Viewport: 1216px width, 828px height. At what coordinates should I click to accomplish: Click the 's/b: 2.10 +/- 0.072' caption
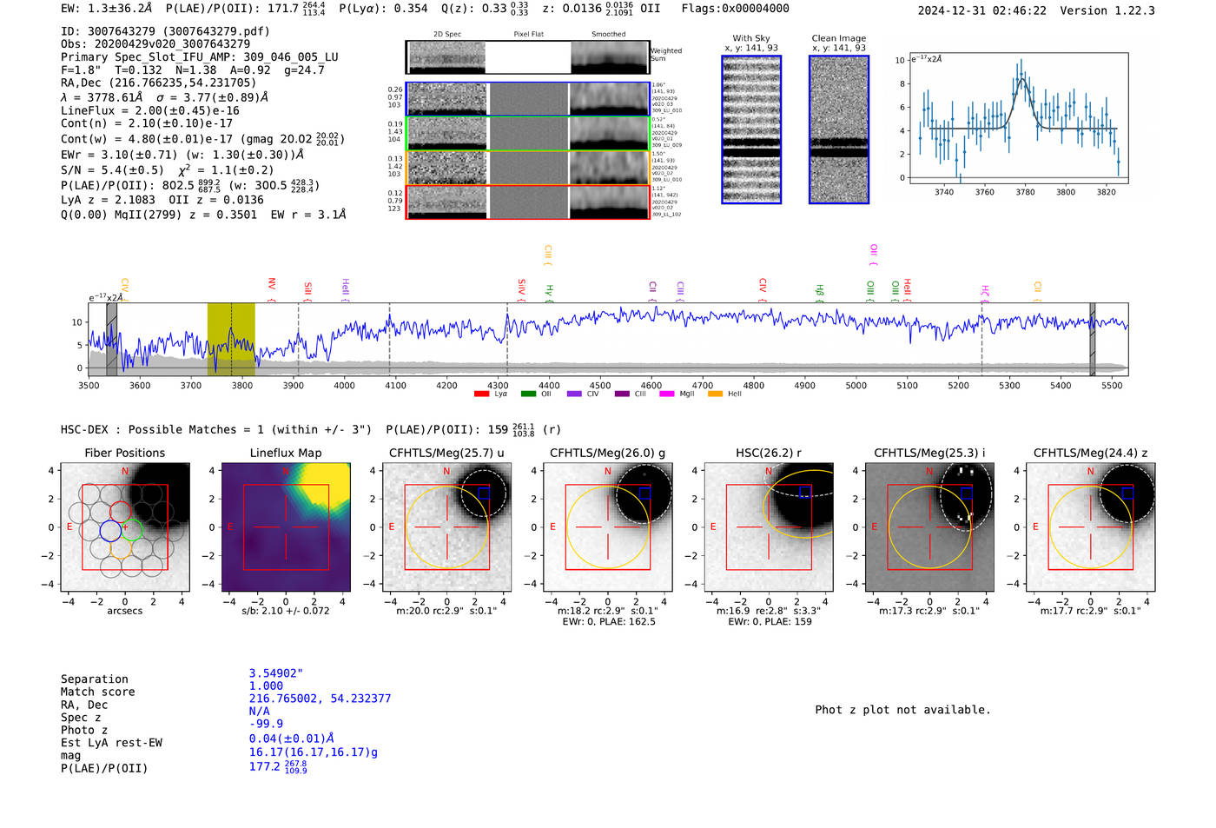tap(286, 611)
